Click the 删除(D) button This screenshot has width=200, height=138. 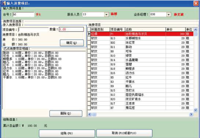[66, 113]
